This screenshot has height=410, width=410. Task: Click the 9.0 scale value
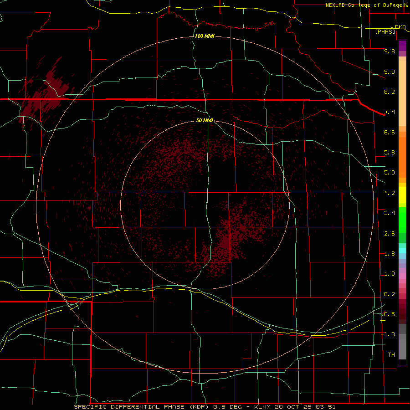coord(389,72)
